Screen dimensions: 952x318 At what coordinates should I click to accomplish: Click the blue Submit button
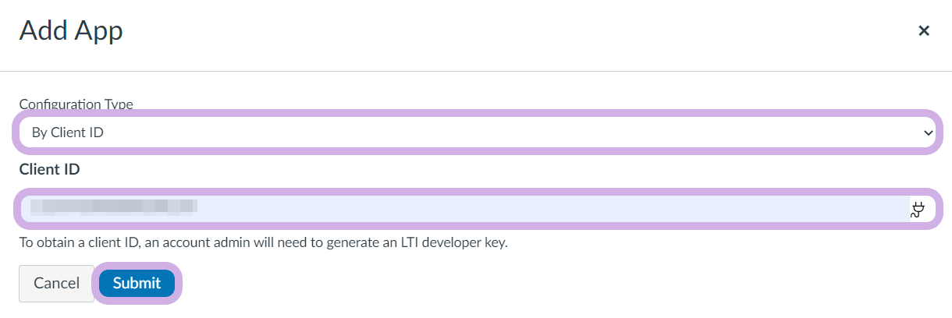137,283
